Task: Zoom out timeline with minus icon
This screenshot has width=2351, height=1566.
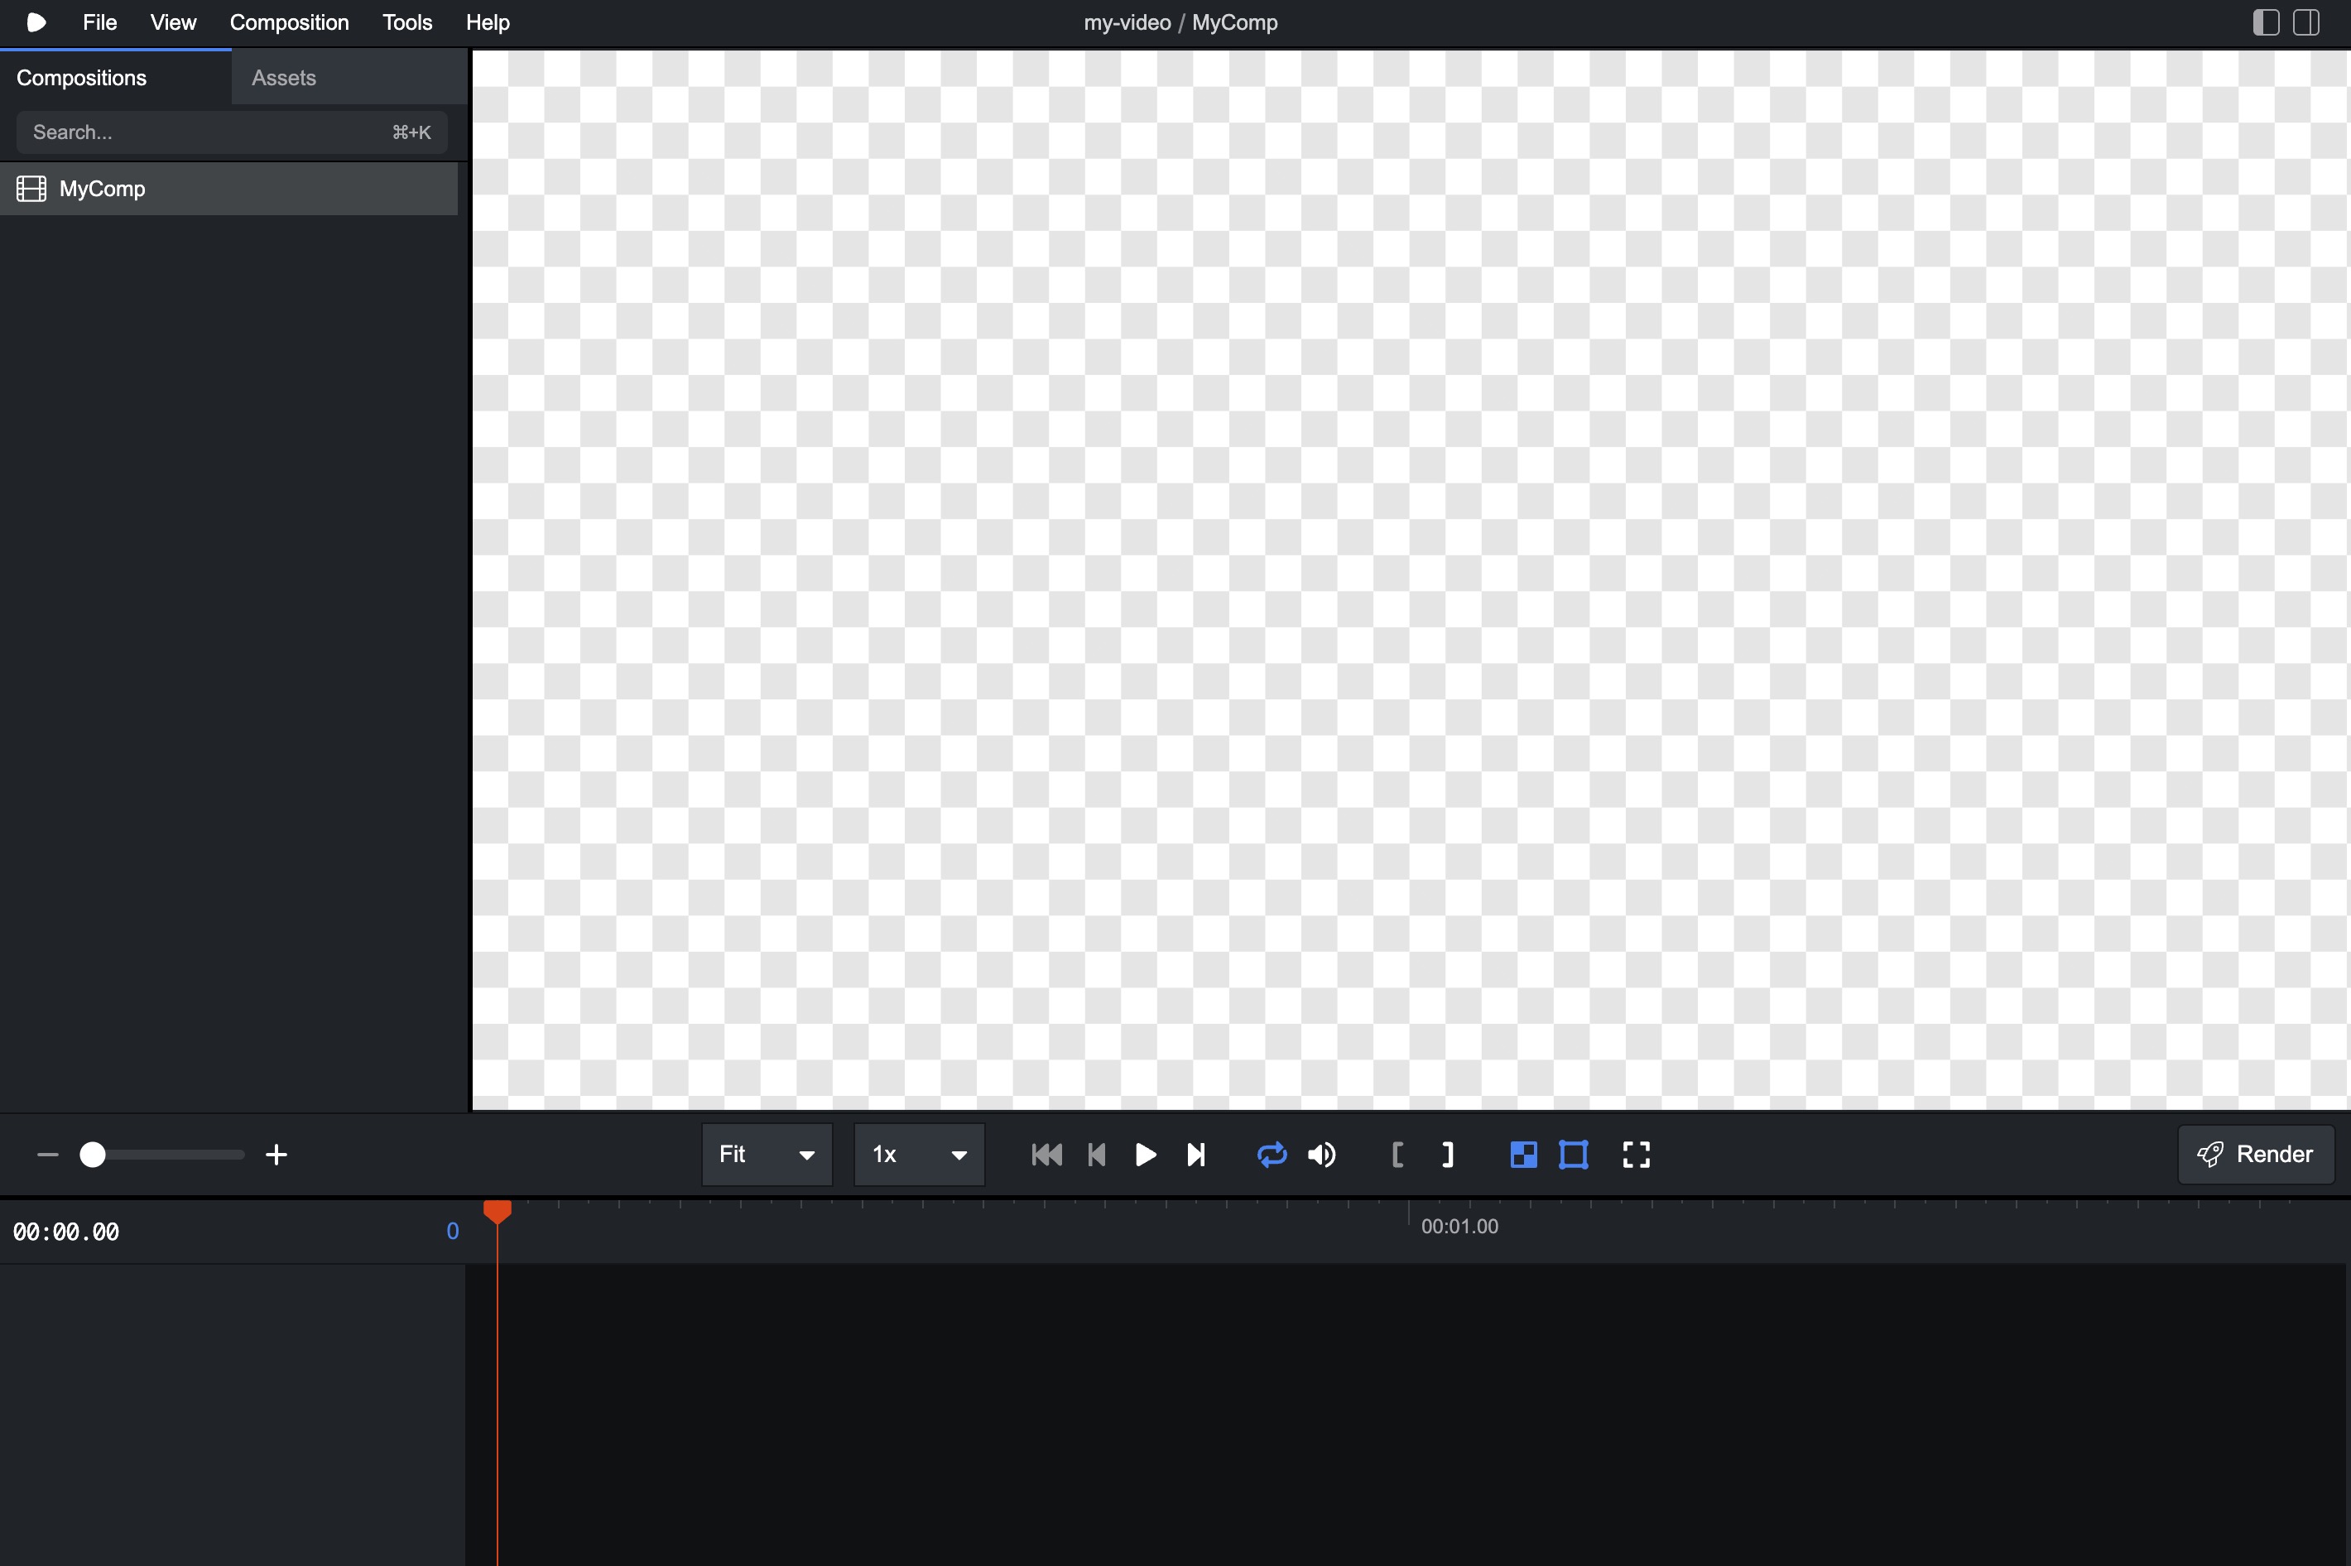Action: [47, 1155]
